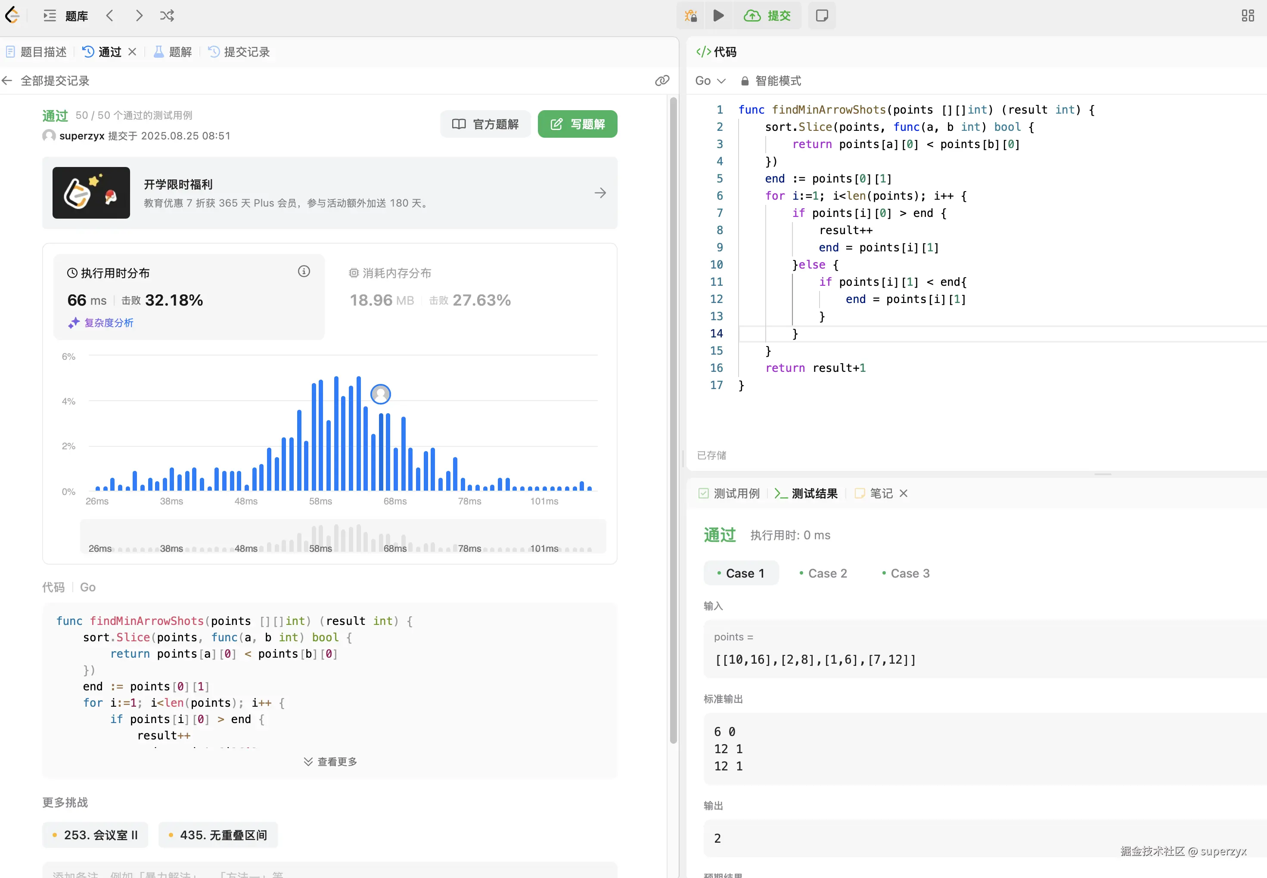Click the chart range selector strip
This screenshot has width=1267, height=878.
pyautogui.click(x=343, y=536)
